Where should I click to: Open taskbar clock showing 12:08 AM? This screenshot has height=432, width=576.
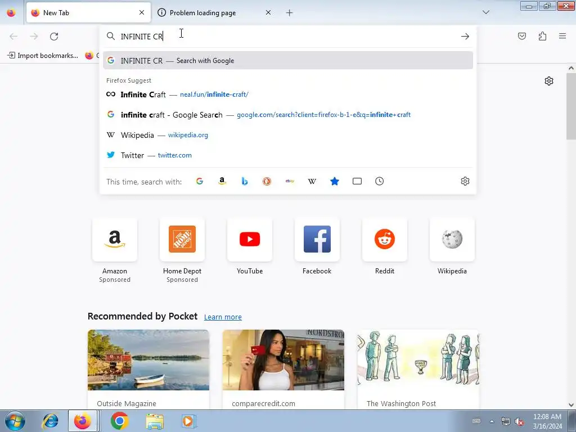tap(547, 421)
